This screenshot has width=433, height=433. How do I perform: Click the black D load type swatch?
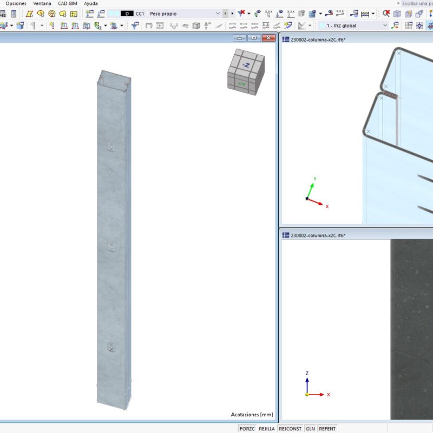(127, 14)
